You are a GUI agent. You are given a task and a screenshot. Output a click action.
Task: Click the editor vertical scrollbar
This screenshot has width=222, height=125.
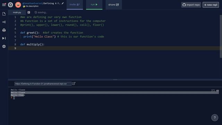pyautogui.click(x=221, y=36)
